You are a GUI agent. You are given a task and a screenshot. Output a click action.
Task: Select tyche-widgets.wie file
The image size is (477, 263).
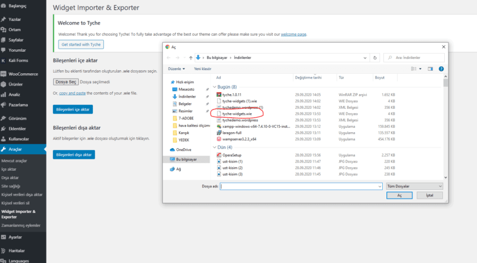(237, 113)
